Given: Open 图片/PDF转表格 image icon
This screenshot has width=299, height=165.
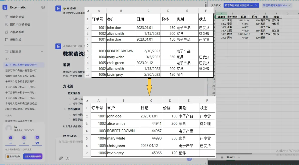Looking at the screenshot, I should pyautogui.click(x=7, y=25).
